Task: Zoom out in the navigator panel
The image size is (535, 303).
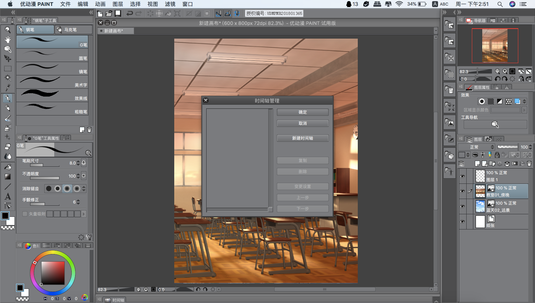Action: [497, 71]
